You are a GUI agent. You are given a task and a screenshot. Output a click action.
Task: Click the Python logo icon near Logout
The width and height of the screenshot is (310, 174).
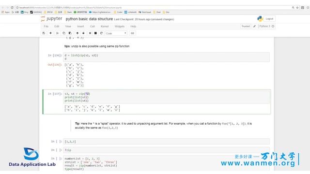[x=260, y=19]
